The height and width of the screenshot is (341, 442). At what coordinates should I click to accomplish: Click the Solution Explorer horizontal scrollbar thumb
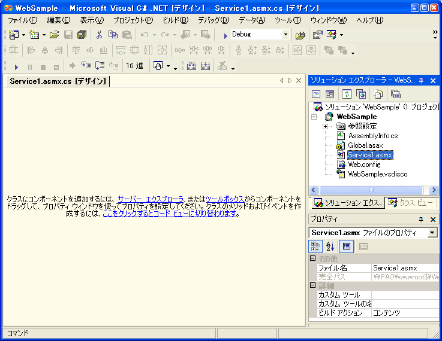coord(371,190)
